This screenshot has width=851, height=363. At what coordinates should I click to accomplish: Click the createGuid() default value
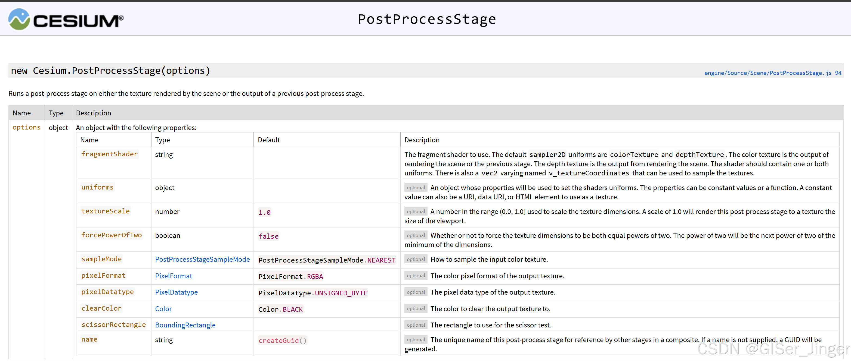click(x=283, y=340)
